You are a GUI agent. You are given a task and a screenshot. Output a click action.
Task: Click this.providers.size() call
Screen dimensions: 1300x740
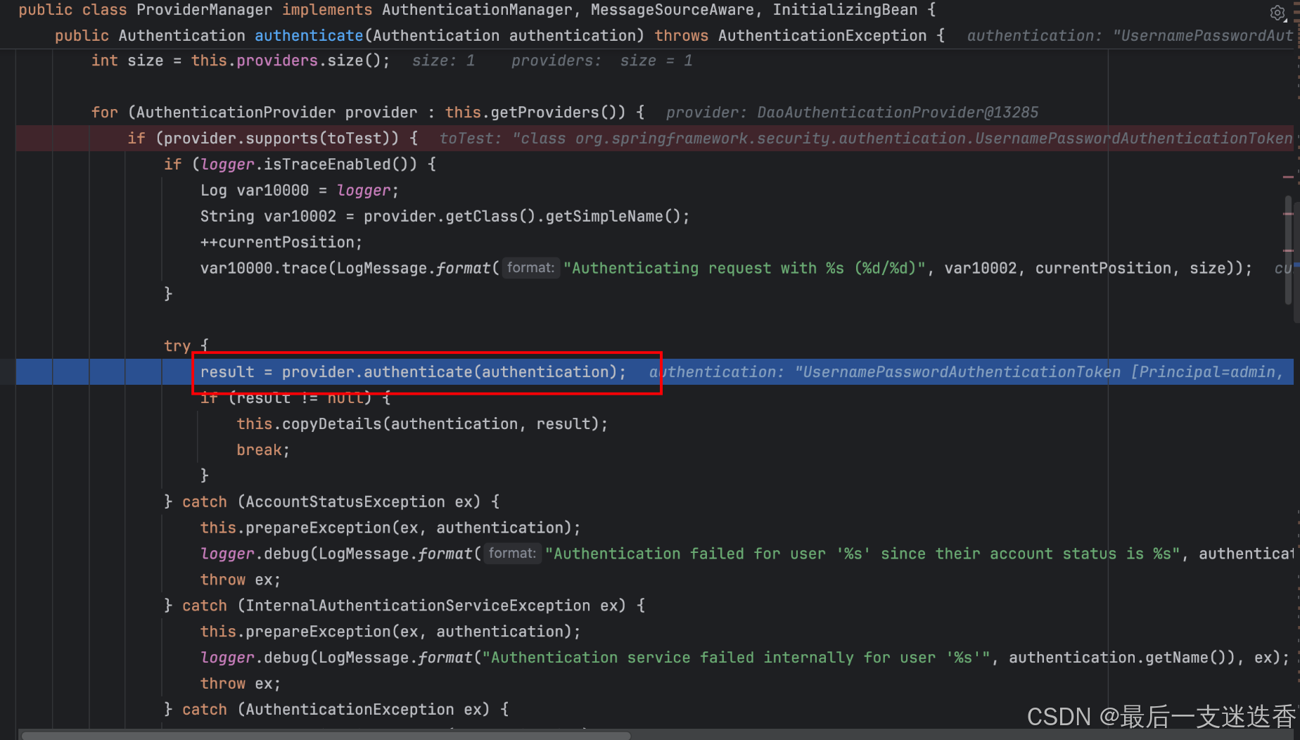[x=286, y=60]
